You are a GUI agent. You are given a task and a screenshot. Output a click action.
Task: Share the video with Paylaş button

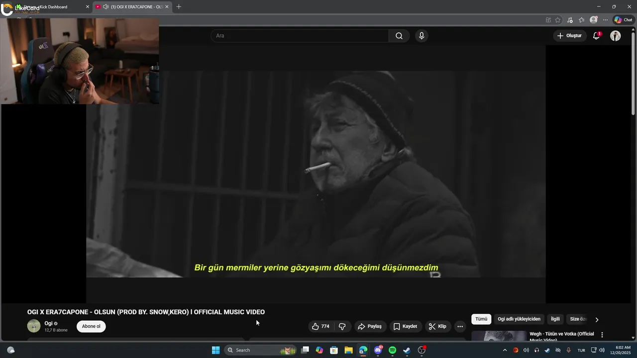370,326
